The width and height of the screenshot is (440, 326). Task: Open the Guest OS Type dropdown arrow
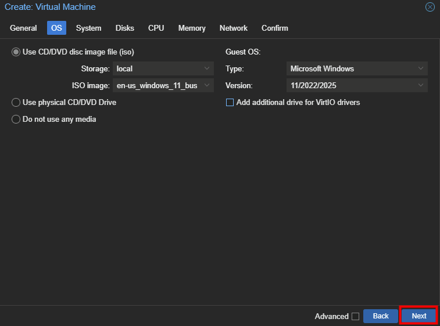tap(421, 68)
